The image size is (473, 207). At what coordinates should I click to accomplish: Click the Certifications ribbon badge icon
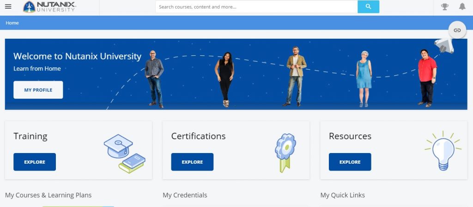pos(285,153)
